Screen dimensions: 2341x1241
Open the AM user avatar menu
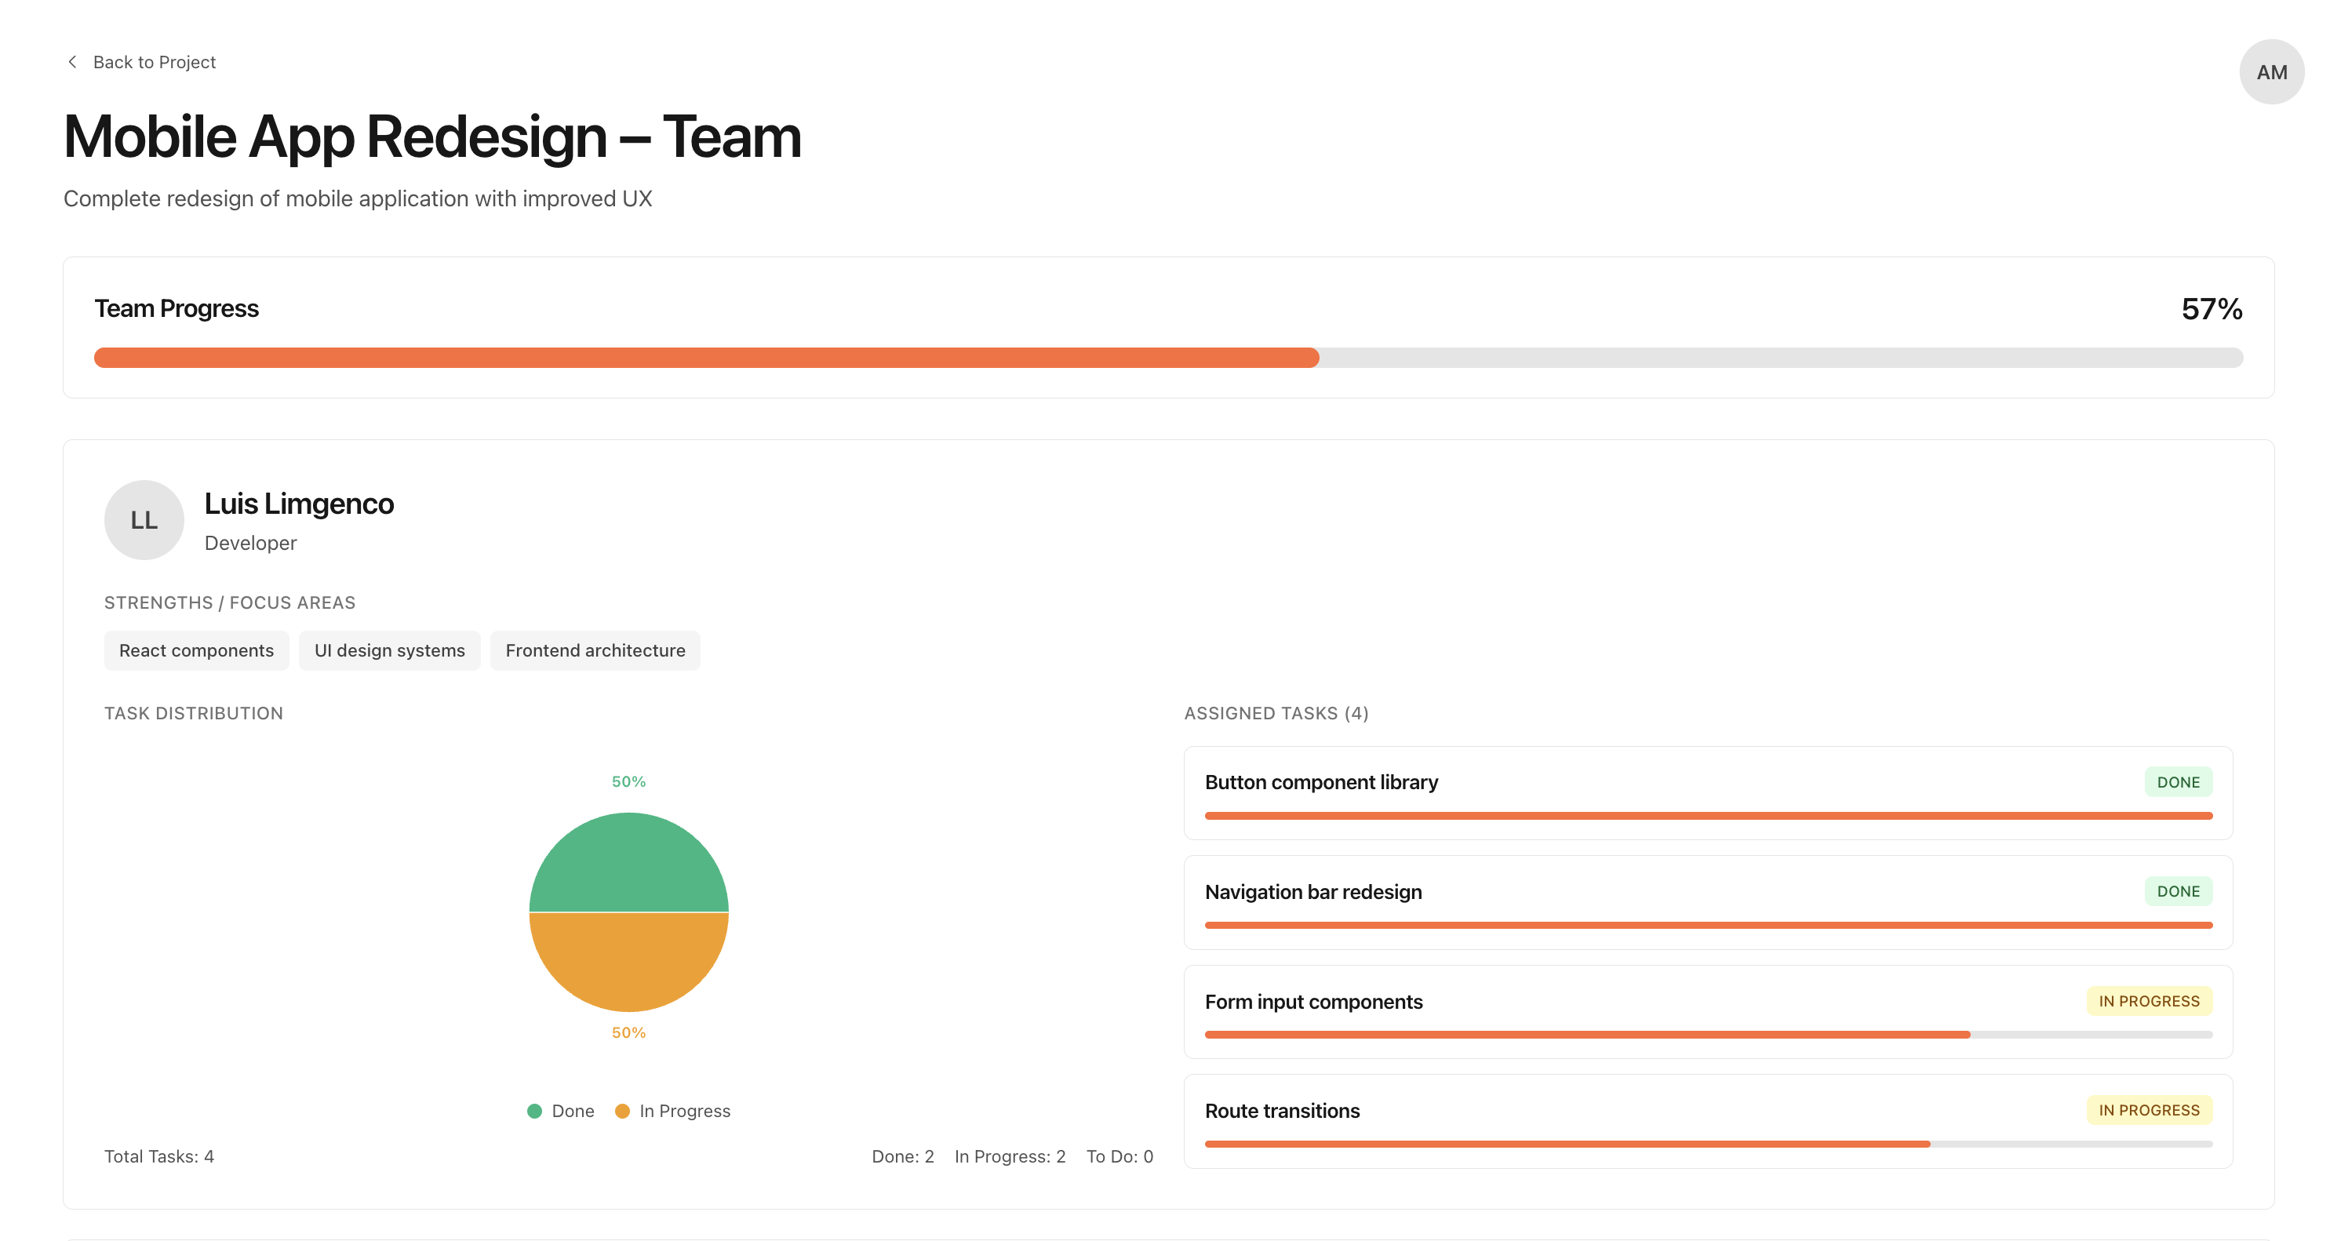point(2271,71)
